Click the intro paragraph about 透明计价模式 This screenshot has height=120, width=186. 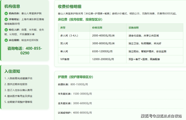118,14
